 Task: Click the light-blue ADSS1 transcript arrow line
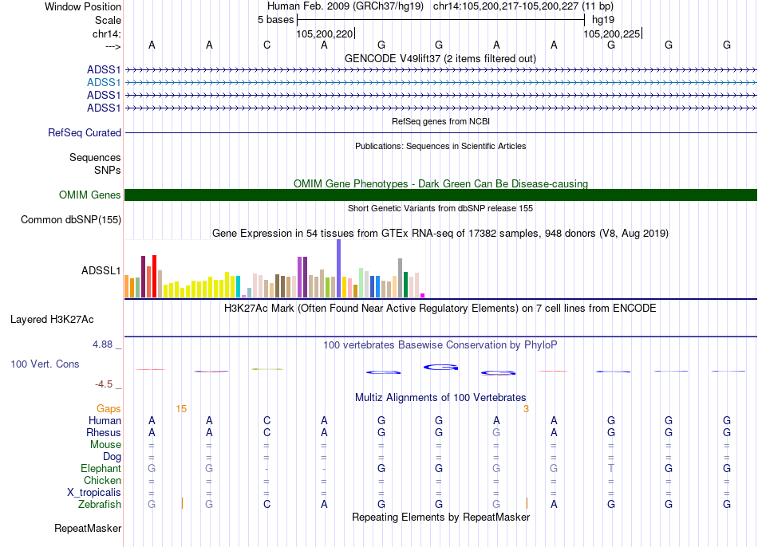pos(440,83)
